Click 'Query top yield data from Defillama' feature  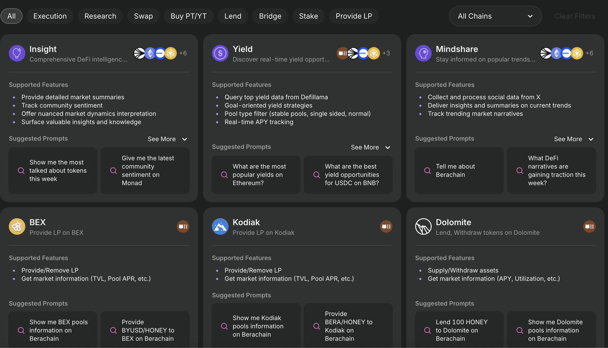[x=276, y=97]
